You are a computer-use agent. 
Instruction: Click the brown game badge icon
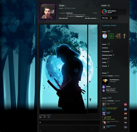pyautogui.click(x=118, y=36)
